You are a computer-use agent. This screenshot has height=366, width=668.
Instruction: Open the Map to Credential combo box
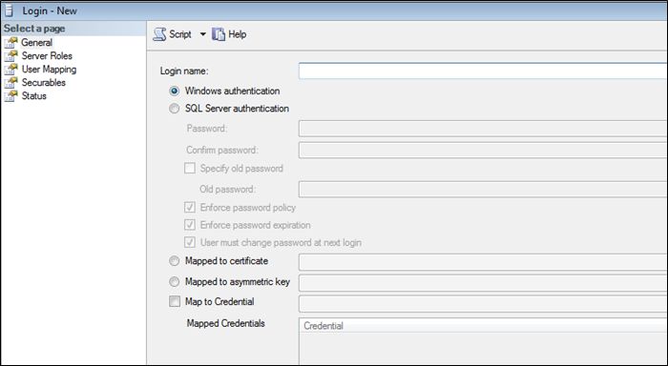point(483,304)
